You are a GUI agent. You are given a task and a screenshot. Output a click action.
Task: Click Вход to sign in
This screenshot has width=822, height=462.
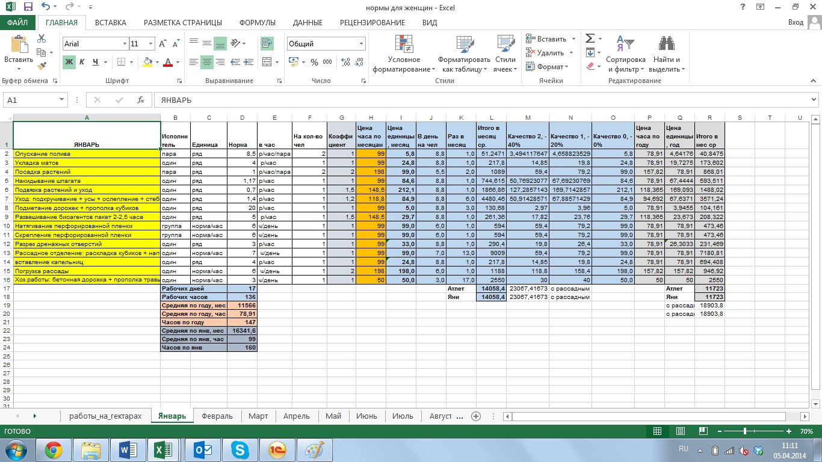[796, 23]
